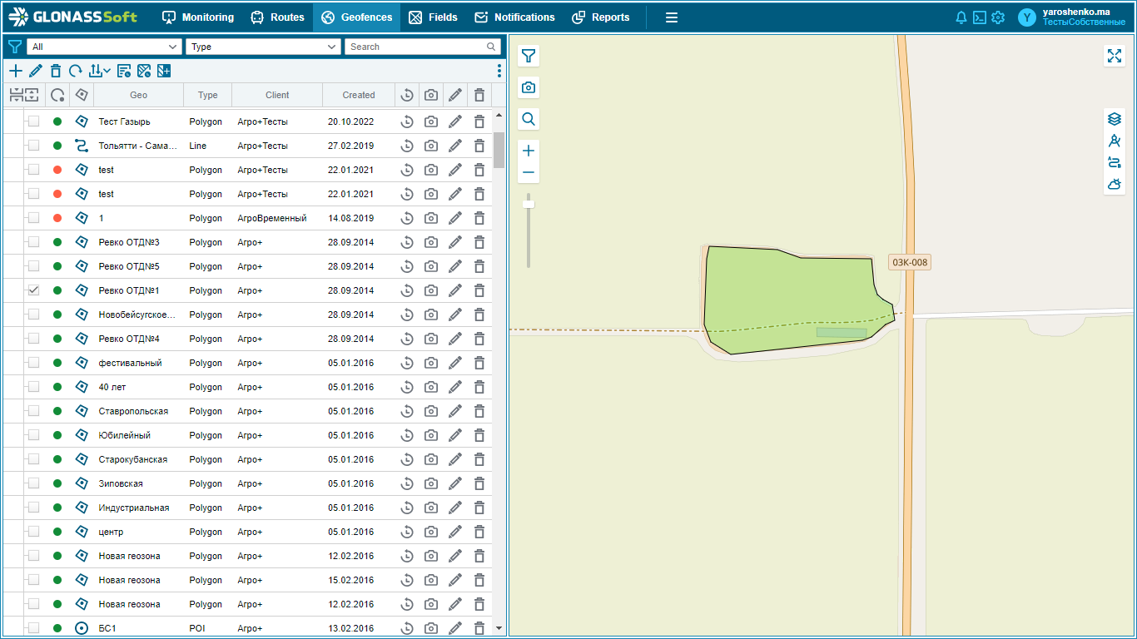Click the list settings toolbar icon
Viewport: 1137px width, 639px height.
pyautogui.click(x=124, y=72)
